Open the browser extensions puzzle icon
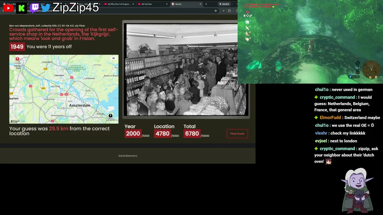The image size is (383, 215). pyautogui.click(x=229, y=11)
